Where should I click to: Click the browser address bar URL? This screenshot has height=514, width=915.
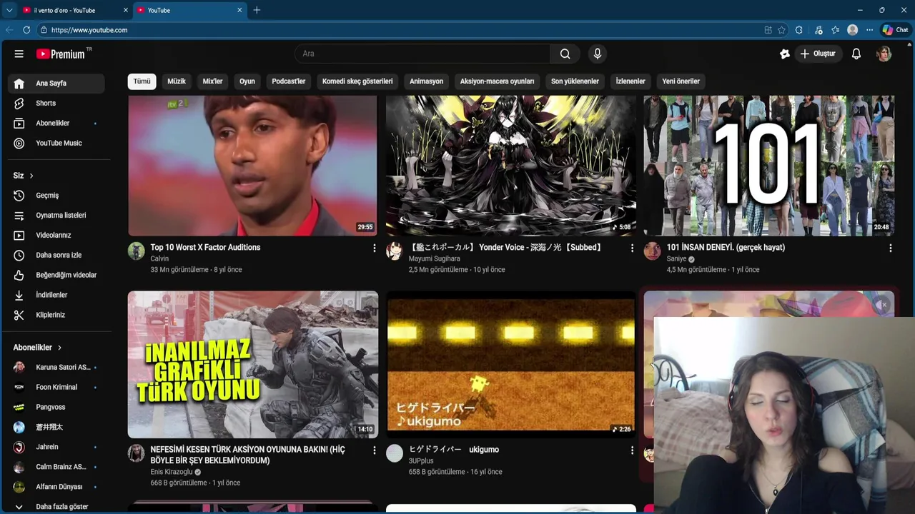click(89, 30)
